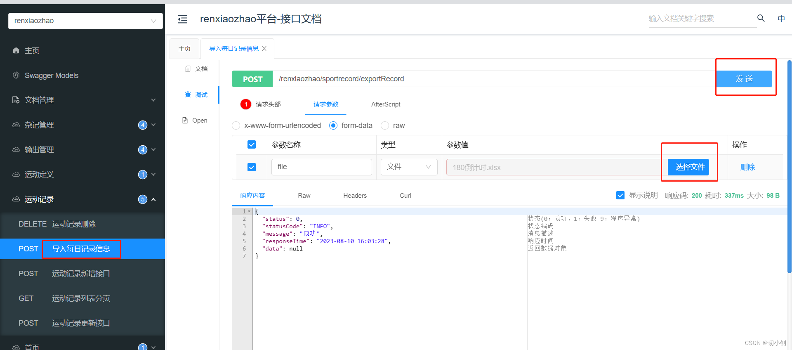Open GET 运动记录列表分页 API

[x=82, y=298]
